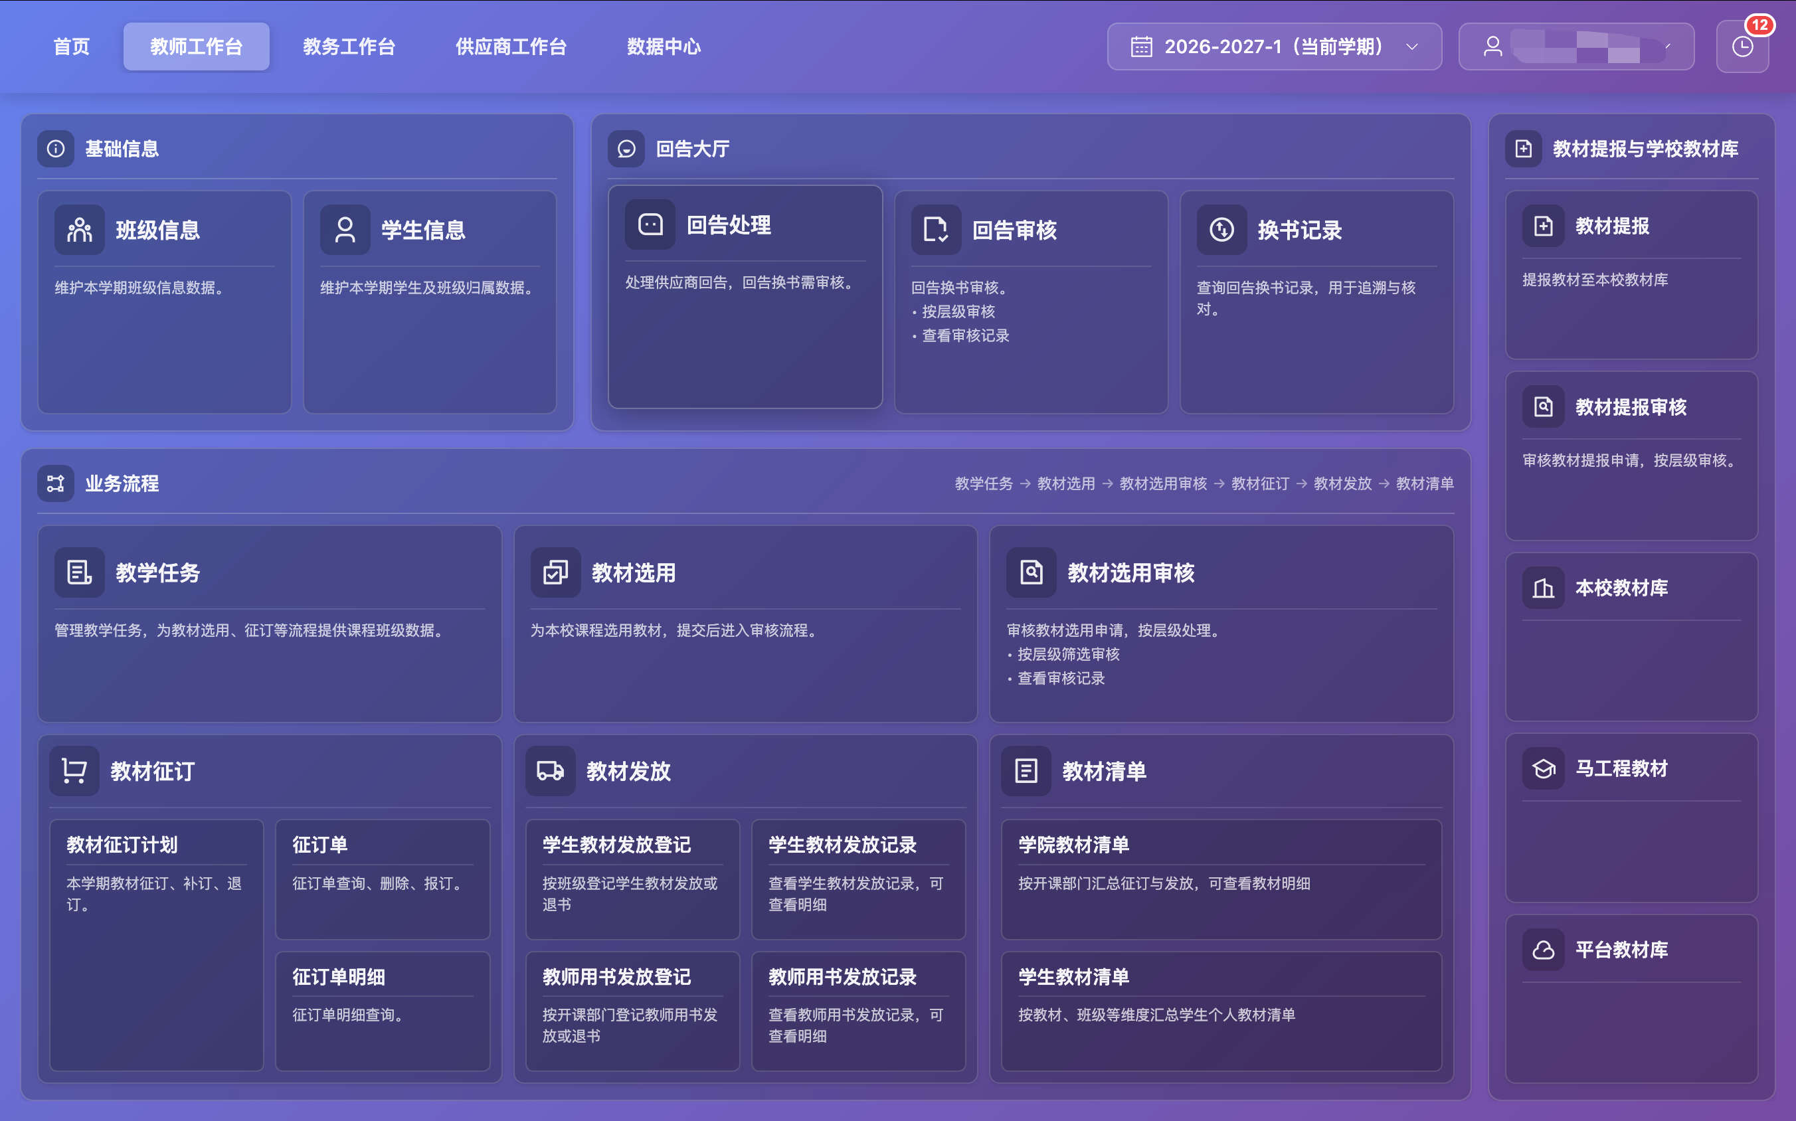Go to 数据中心 tab
This screenshot has width=1796, height=1121.
pos(664,46)
